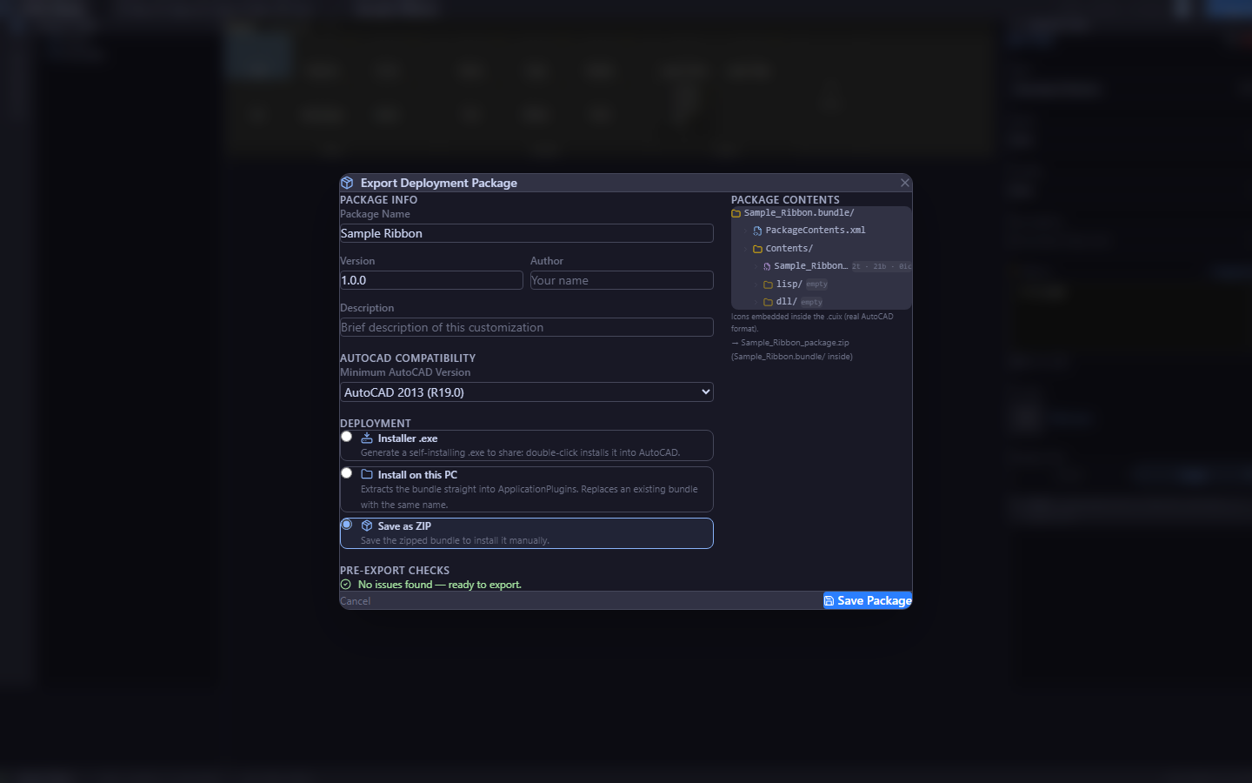Screen dimensions: 1252x783
Task: Click 'Save the zipped bundle to install it manually.'
Action: (x=455, y=540)
